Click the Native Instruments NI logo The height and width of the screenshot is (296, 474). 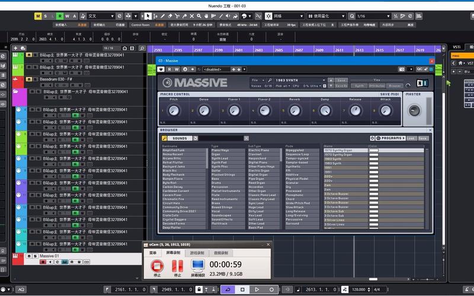[x=422, y=83]
